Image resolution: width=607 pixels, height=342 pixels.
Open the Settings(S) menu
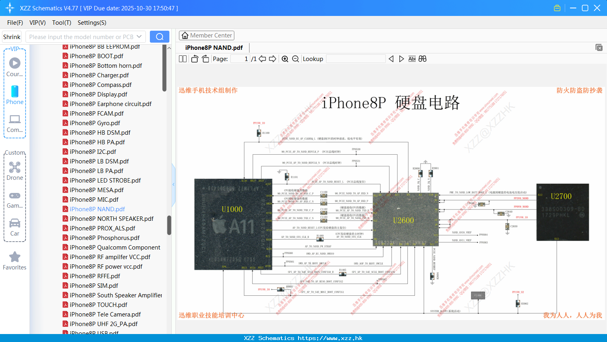pos(92,23)
